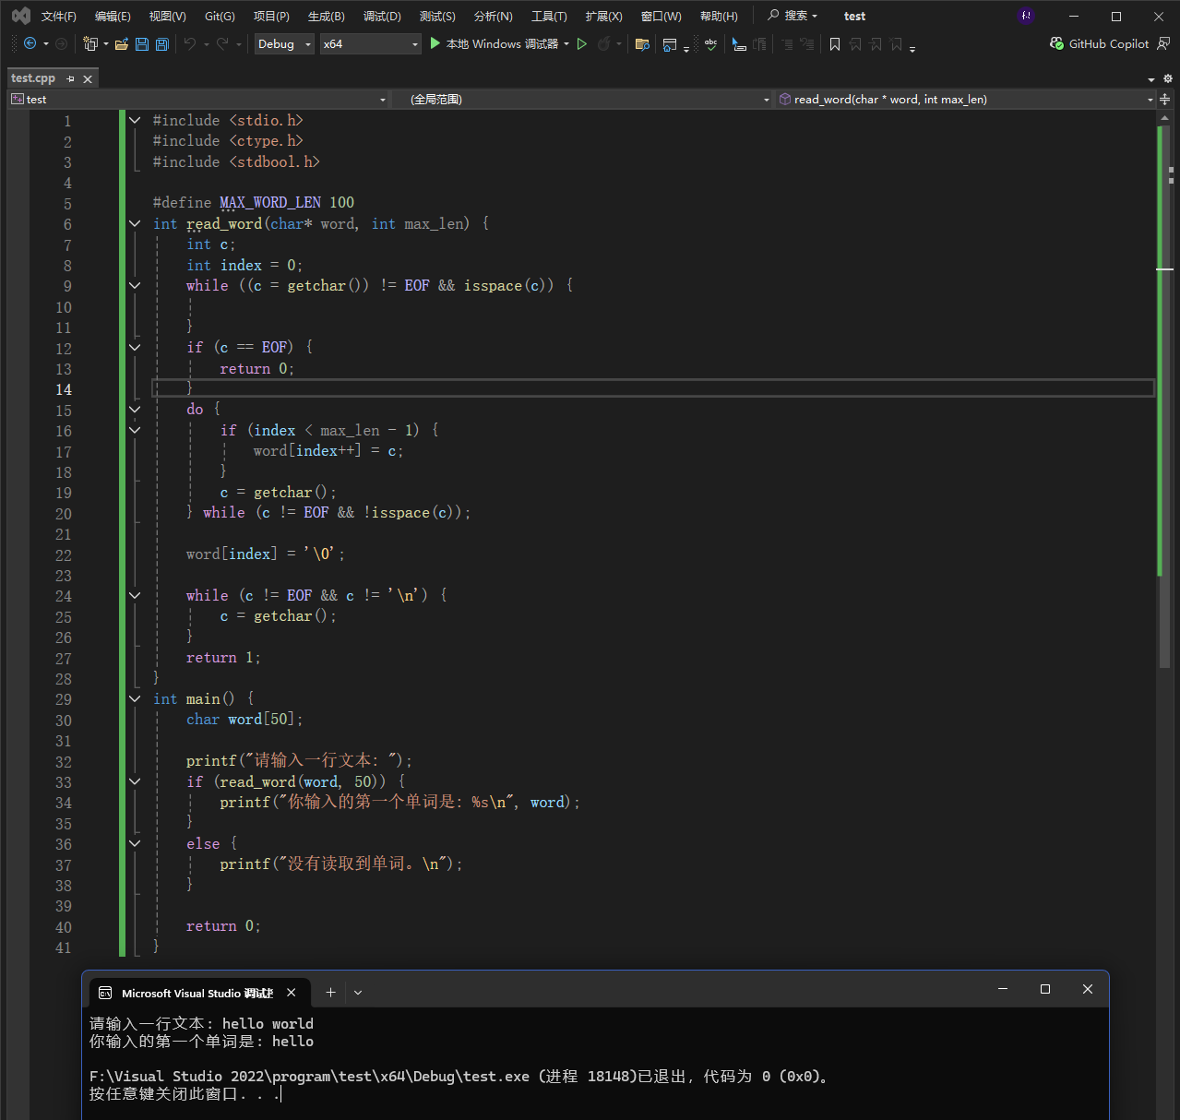Viewport: 1180px width, 1120px height.
Task: Click the Visual Studio logo icon
Action: (x=21, y=16)
